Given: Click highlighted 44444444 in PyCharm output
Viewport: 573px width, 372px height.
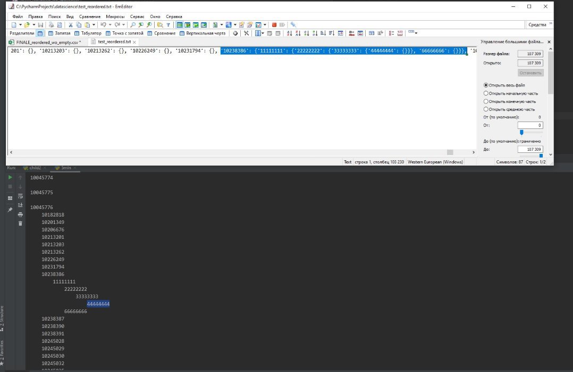Looking at the screenshot, I should 98,304.
